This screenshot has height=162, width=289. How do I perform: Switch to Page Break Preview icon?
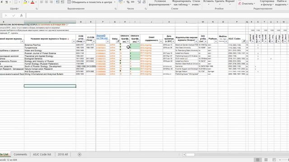(274, 160)
